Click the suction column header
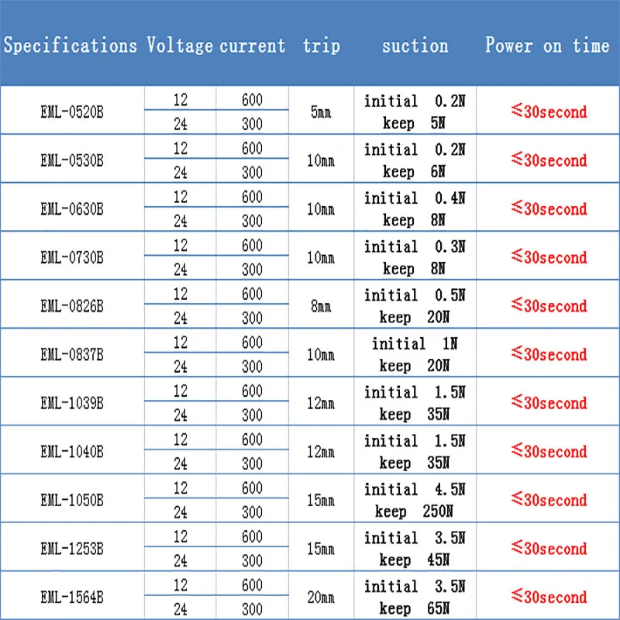This screenshot has width=620, height=620. pos(415,46)
